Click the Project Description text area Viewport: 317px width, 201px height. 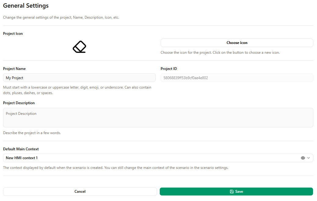coord(158,118)
